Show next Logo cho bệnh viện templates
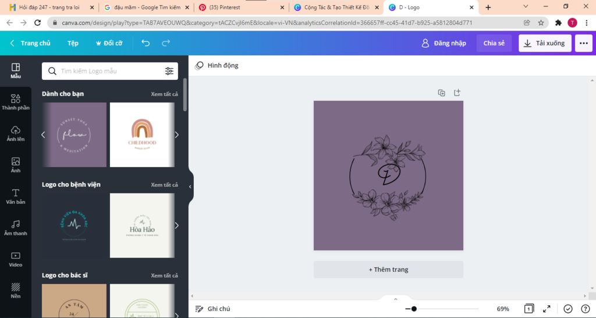 (177, 225)
